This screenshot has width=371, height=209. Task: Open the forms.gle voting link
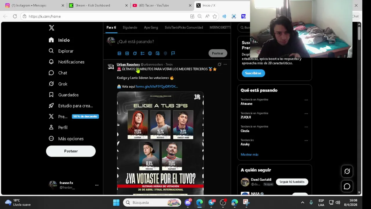coord(157,87)
